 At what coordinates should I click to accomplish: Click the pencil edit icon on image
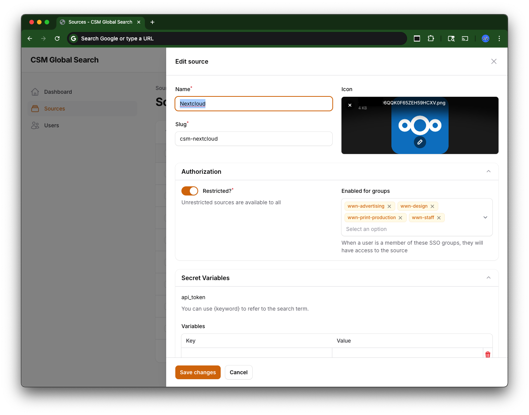click(420, 142)
